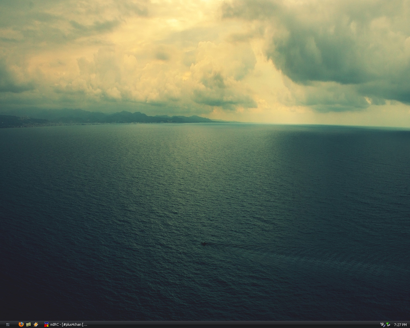Image resolution: width=410 pixels, height=328 pixels.
Task: Click the green arrow hardware tray icon
Action: [x=388, y=324]
